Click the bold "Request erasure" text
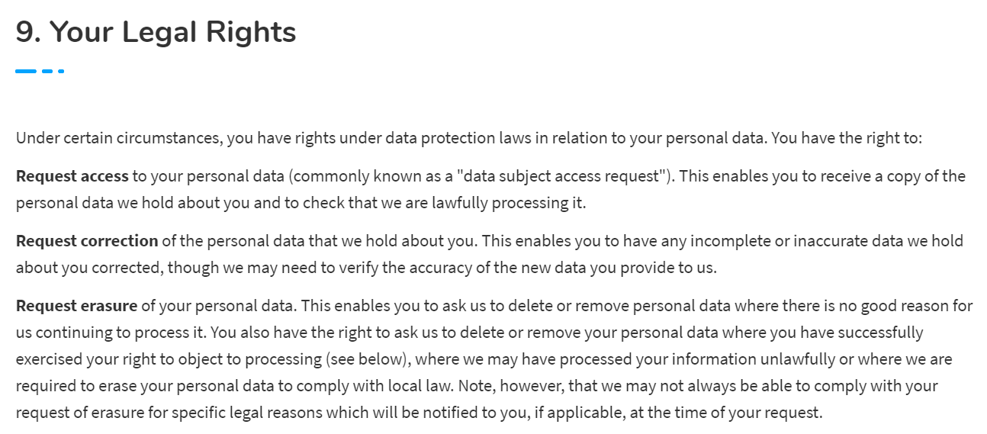 click(x=76, y=306)
